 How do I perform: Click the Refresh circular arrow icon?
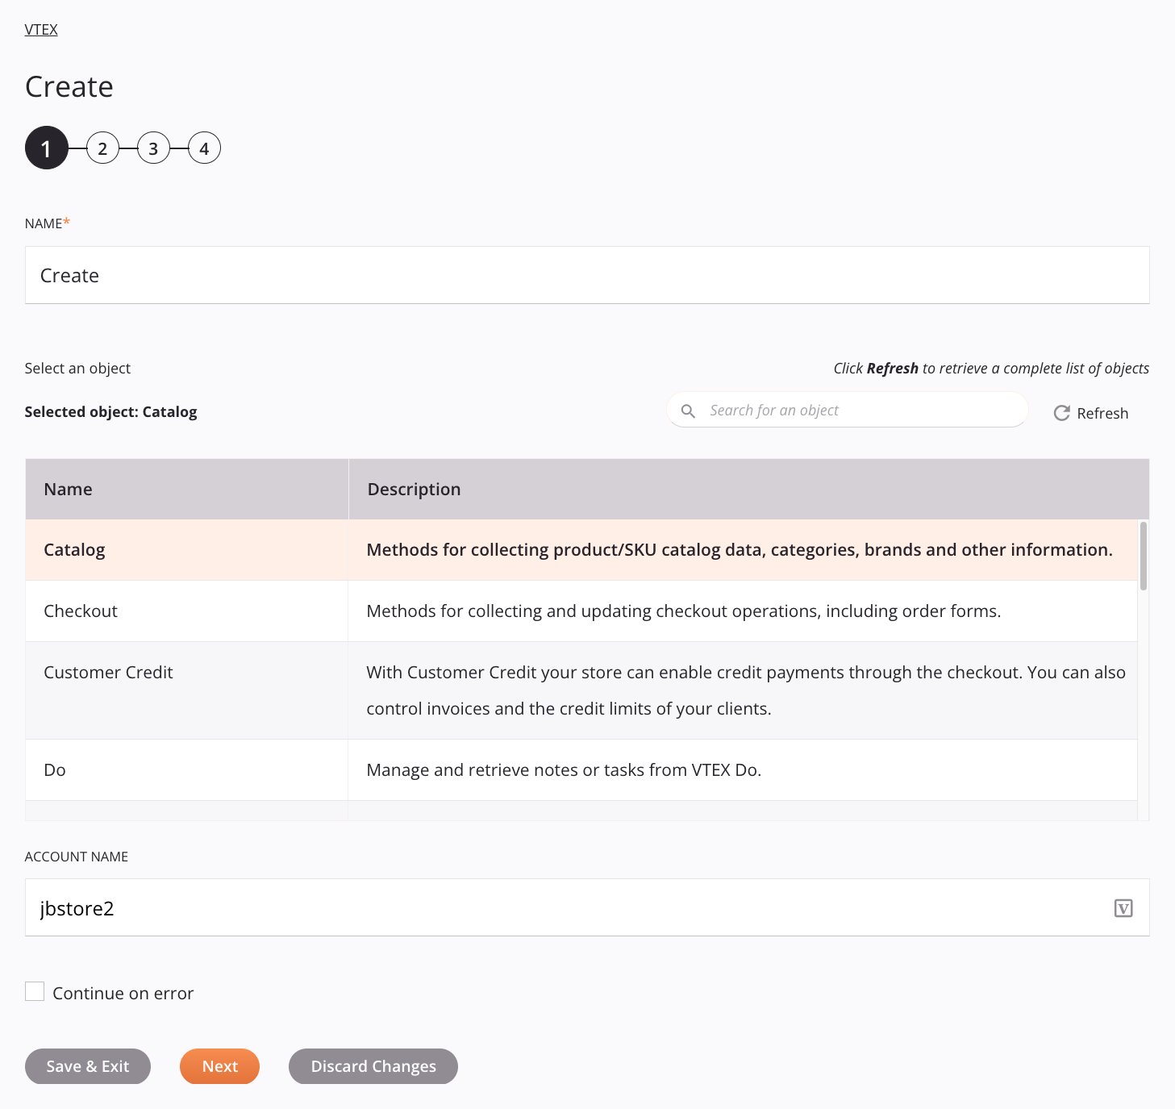1062,413
